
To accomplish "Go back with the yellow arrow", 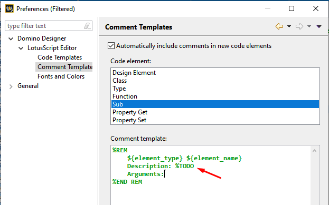I will 279,26.
